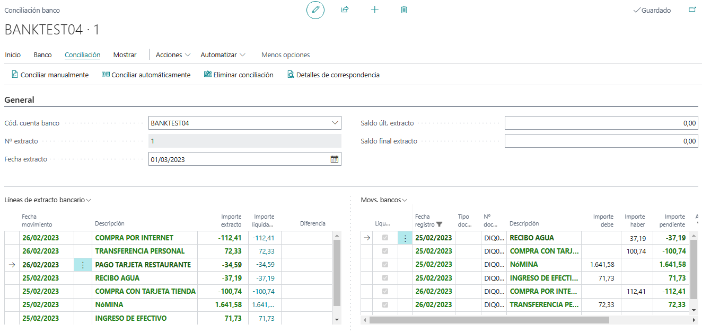Click Conciliar manualmente action
The image size is (702, 333).
[x=50, y=75]
